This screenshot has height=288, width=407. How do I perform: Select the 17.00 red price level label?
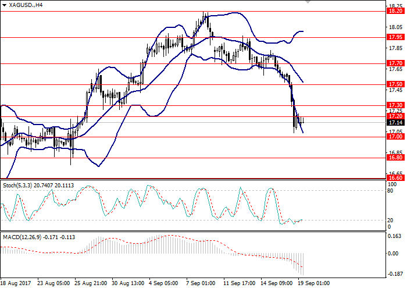pyautogui.click(x=396, y=137)
